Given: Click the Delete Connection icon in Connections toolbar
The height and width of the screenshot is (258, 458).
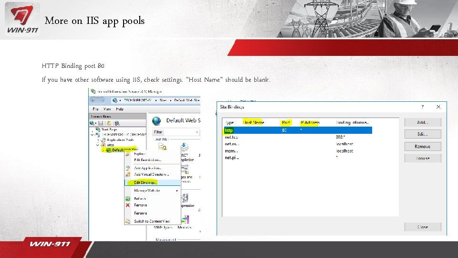Looking at the screenshot, I should coord(117,123).
